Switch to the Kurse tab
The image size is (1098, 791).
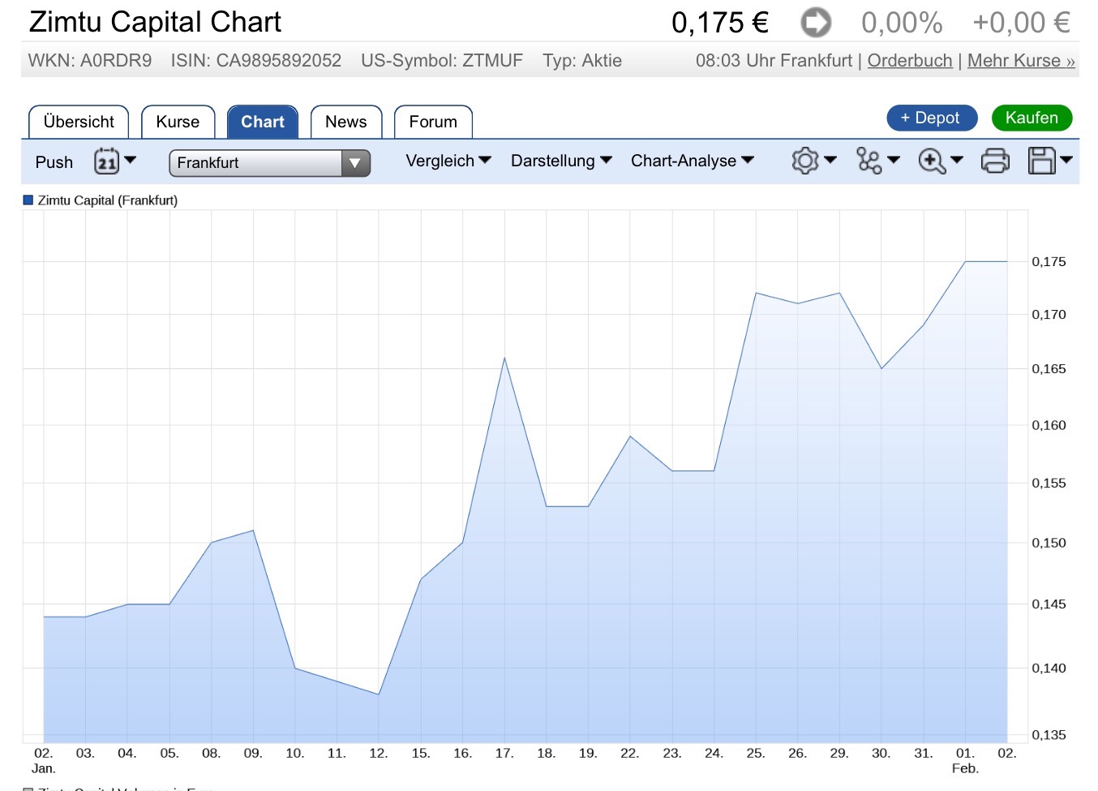pyautogui.click(x=178, y=121)
